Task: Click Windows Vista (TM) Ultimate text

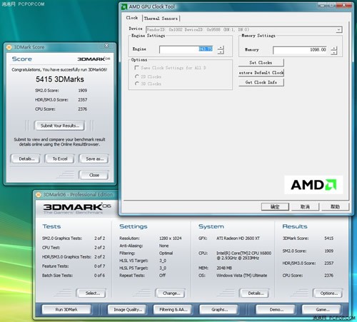Action: point(241,276)
